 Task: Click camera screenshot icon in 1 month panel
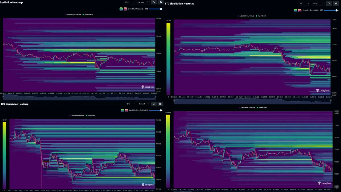coord(161,104)
